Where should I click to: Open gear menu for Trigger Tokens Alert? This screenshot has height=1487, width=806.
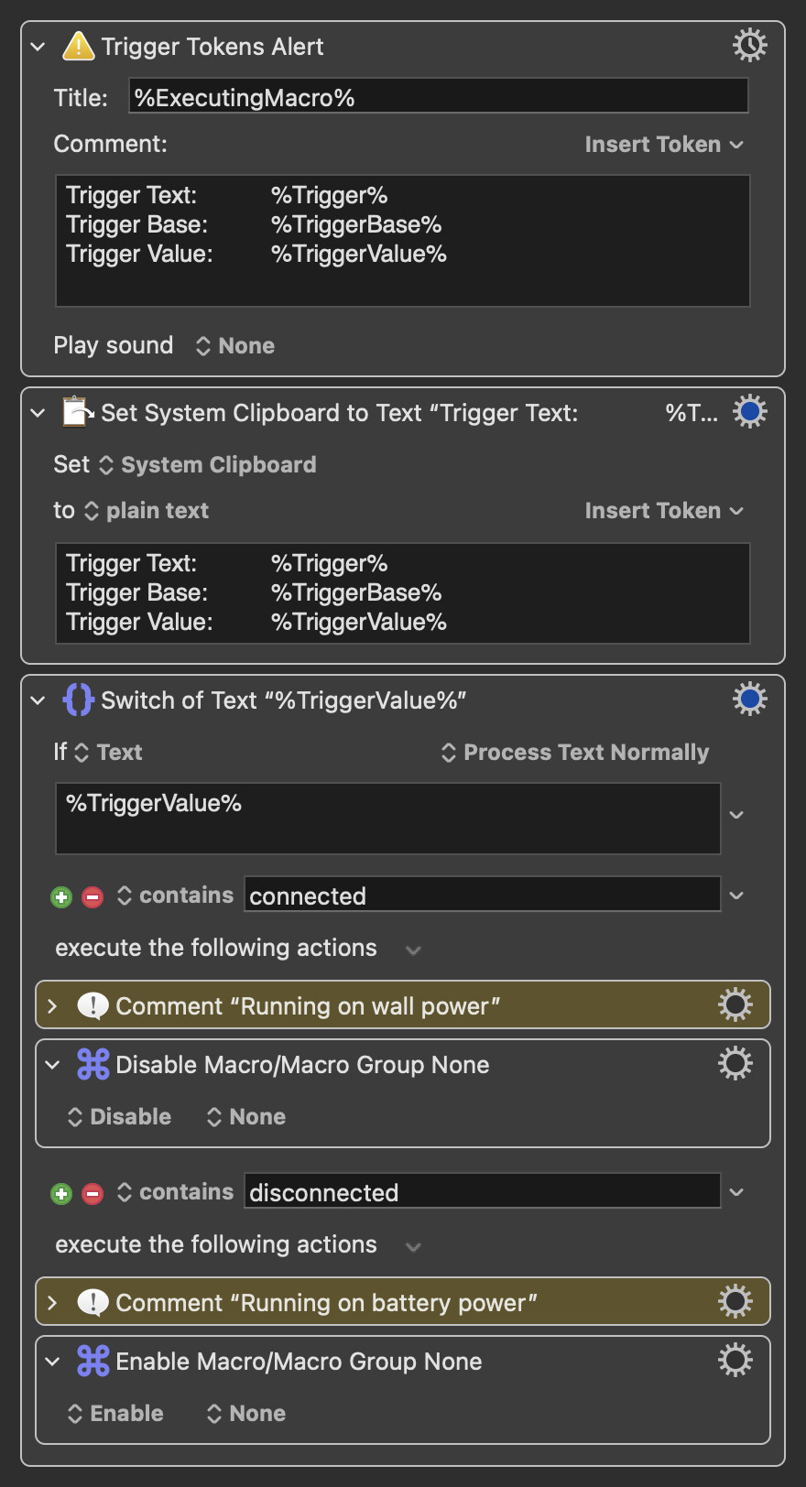[749, 45]
